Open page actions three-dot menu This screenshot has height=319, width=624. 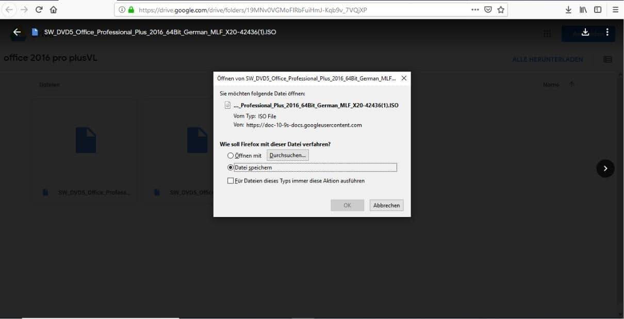tap(475, 10)
